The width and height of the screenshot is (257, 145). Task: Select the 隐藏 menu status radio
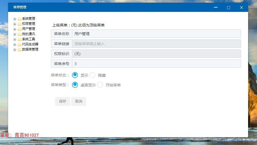point(92,75)
